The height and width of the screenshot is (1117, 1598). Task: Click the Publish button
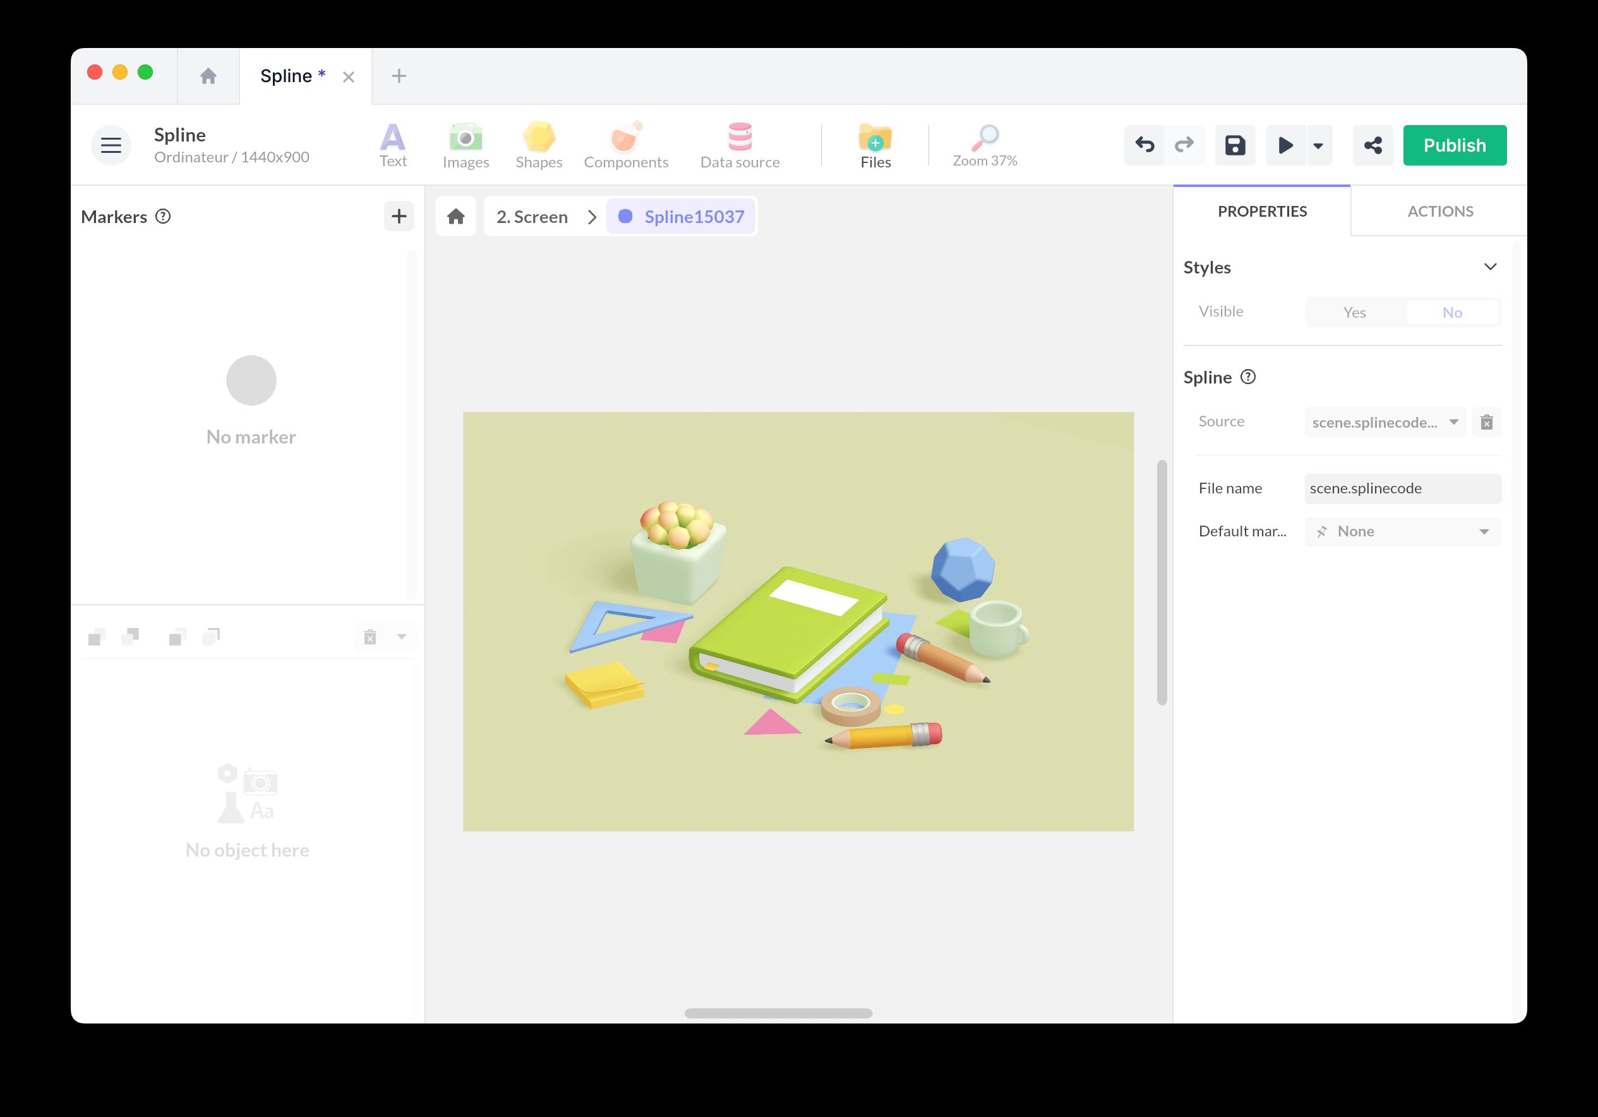tap(1454, 145)
